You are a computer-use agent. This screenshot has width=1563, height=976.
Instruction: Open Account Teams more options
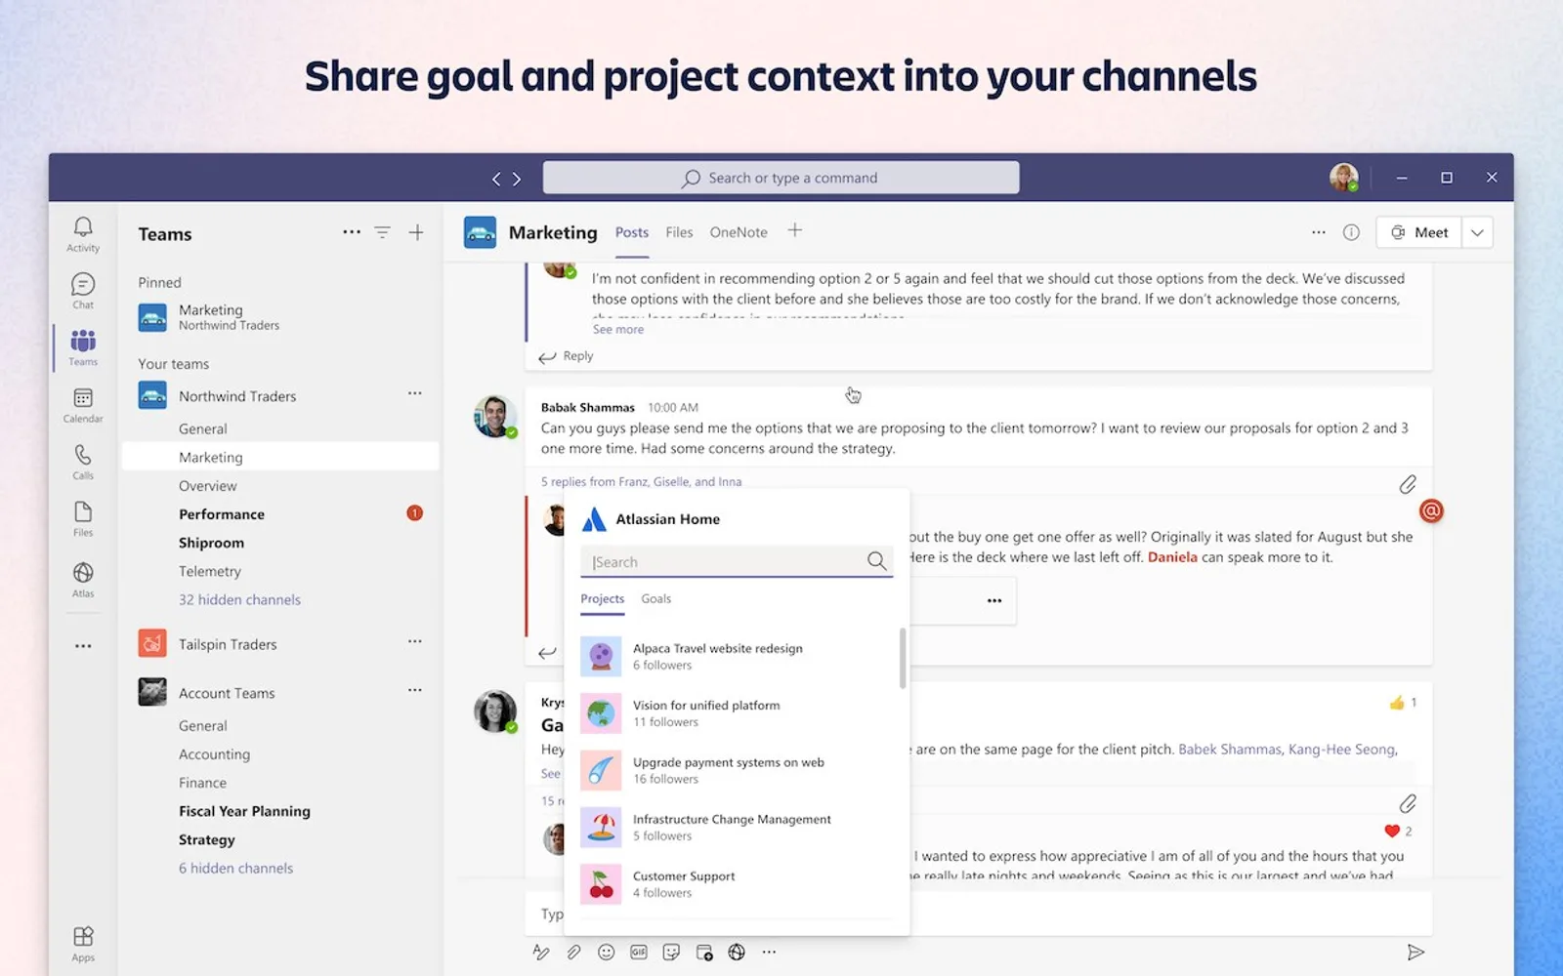pyautogui.click(x=415, y=690)
